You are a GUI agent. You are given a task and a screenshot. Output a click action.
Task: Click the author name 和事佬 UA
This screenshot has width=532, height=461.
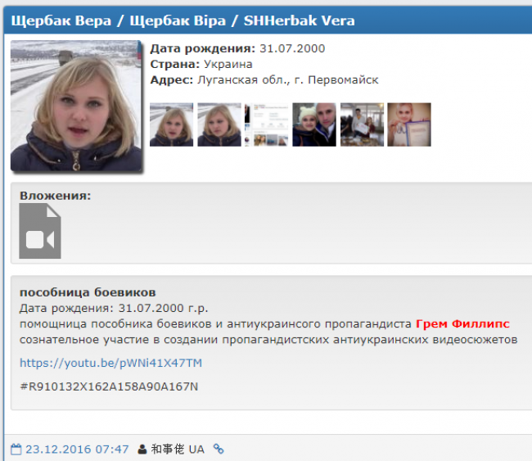pos(178,449)
